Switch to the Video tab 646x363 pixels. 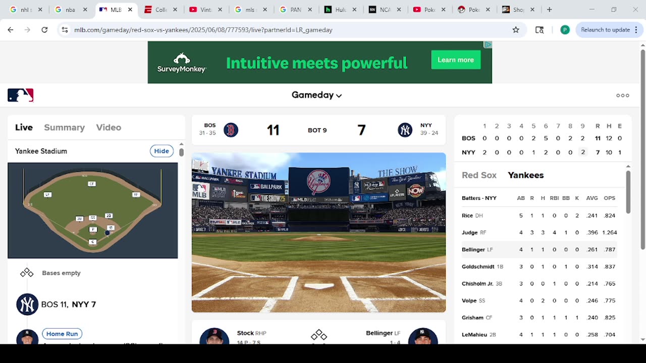(109, 128)
